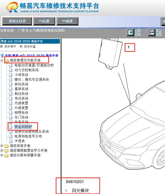165x194 pixels.
Task: Open 照明系统 page
Action: [x=21, y=113]
